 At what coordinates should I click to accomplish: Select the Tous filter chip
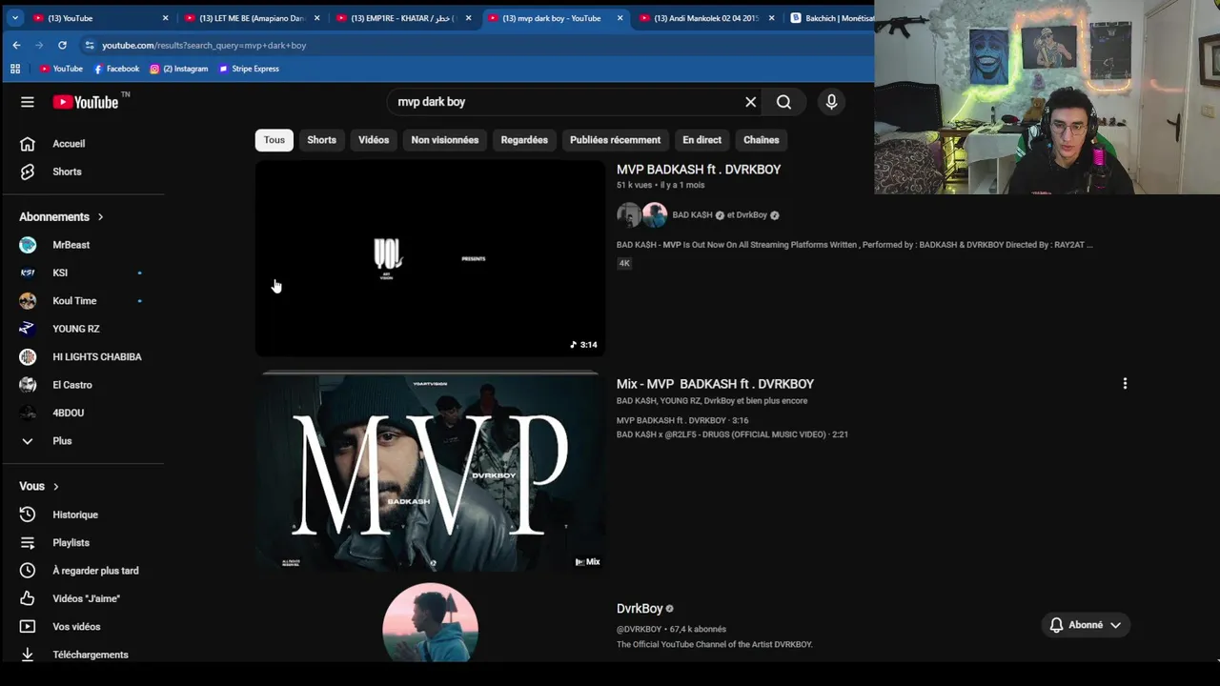274,140
